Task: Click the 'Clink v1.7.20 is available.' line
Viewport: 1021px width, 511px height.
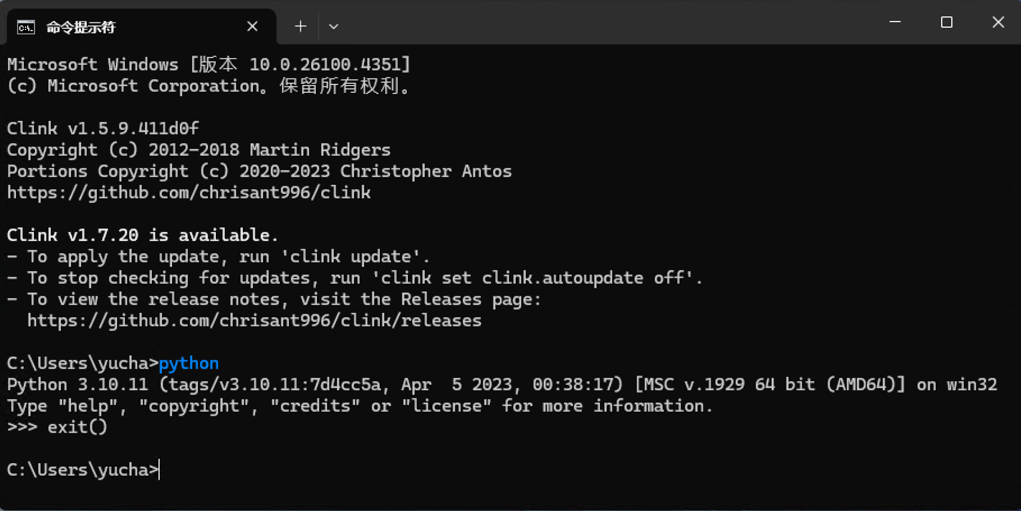Action: pos(143,235)
